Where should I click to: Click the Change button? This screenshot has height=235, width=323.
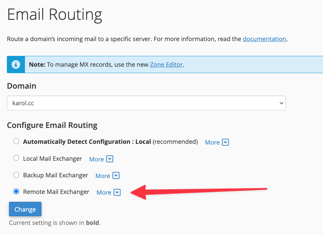[x=25, y=209]
